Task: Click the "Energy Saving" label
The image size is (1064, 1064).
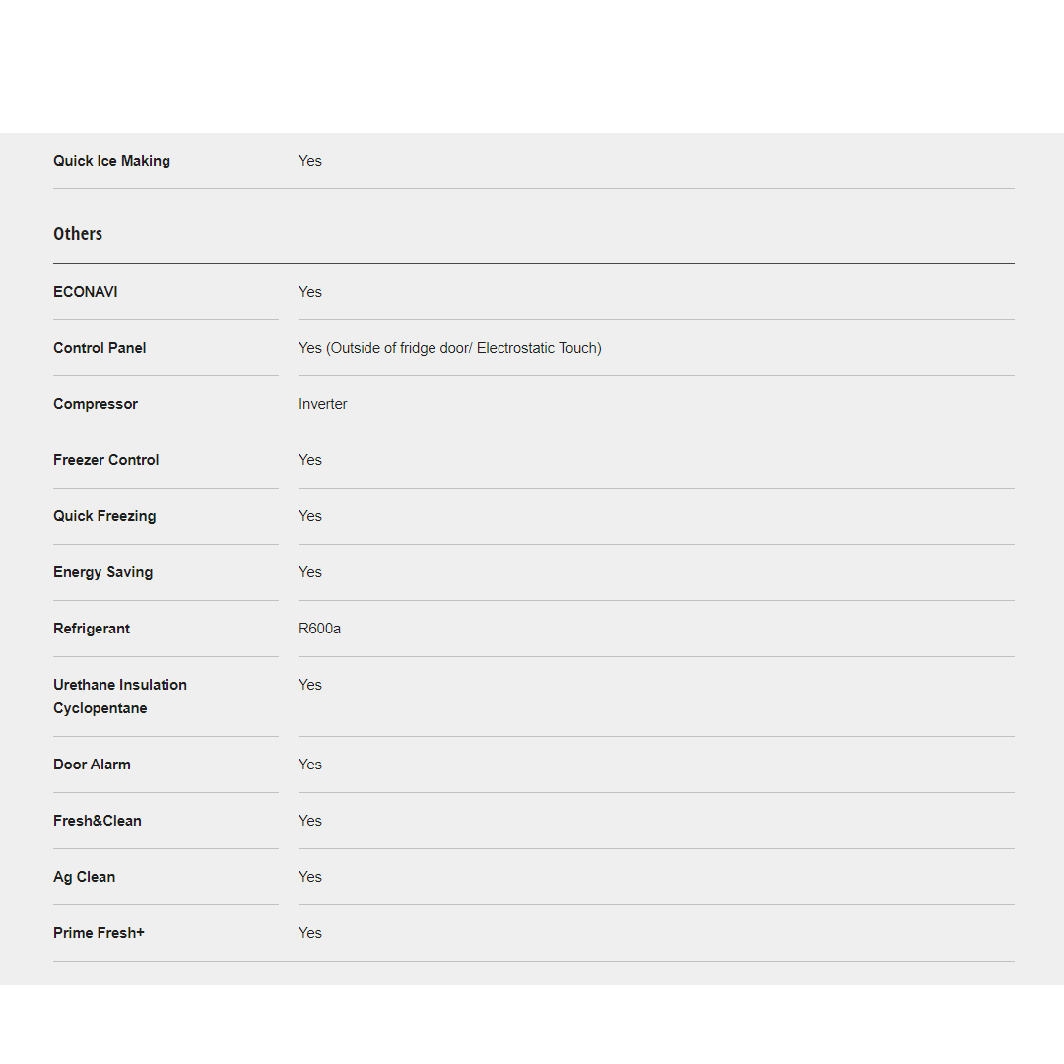Action: pyautogui.click(x=102, y=572)
